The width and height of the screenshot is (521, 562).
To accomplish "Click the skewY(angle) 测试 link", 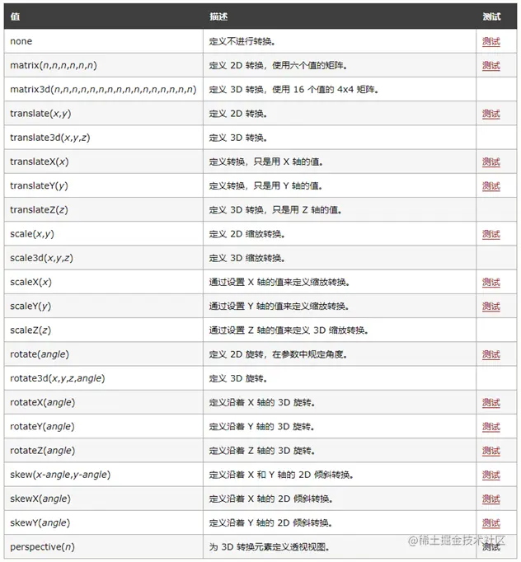I will [491, 523].
